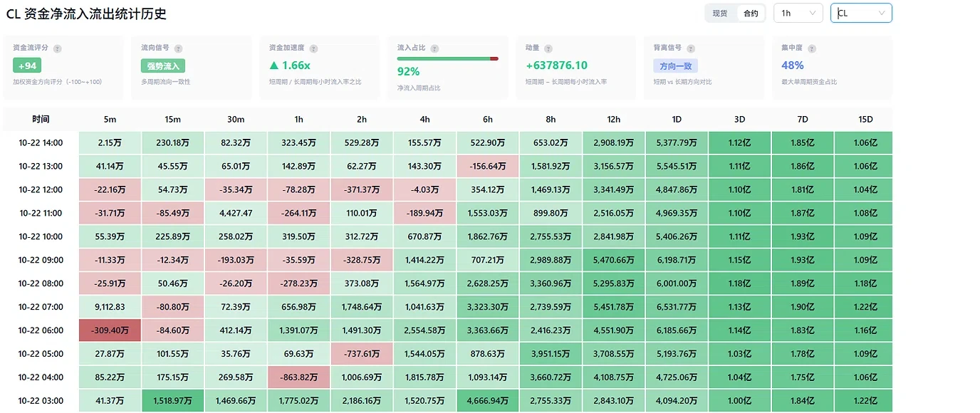Image resolution: width=980 pixels, height=413 pixels.
Task: Select the 合约 segment option
Action: pyautogui.click(x=751, y=14)
